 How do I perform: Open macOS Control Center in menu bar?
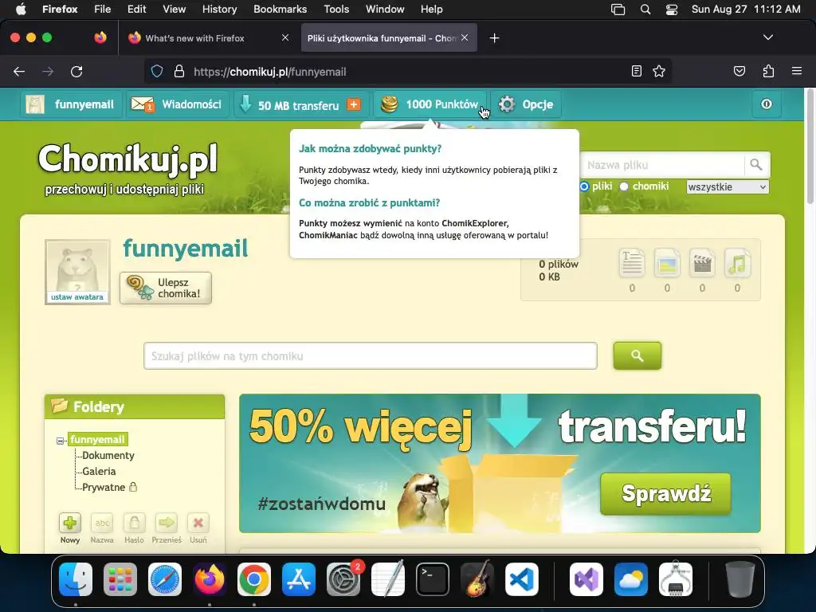tap(671, 10)
